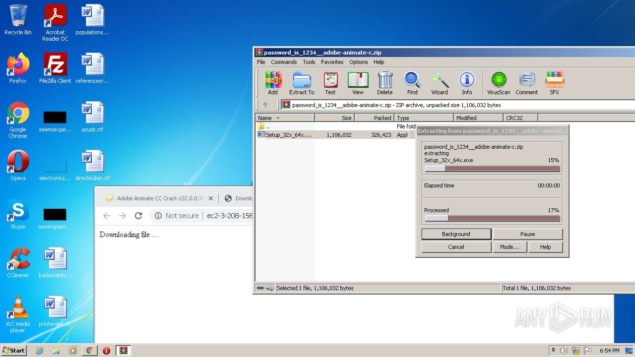Click the file extraction progress bar

pyautogui.click(x=492, y=169)
